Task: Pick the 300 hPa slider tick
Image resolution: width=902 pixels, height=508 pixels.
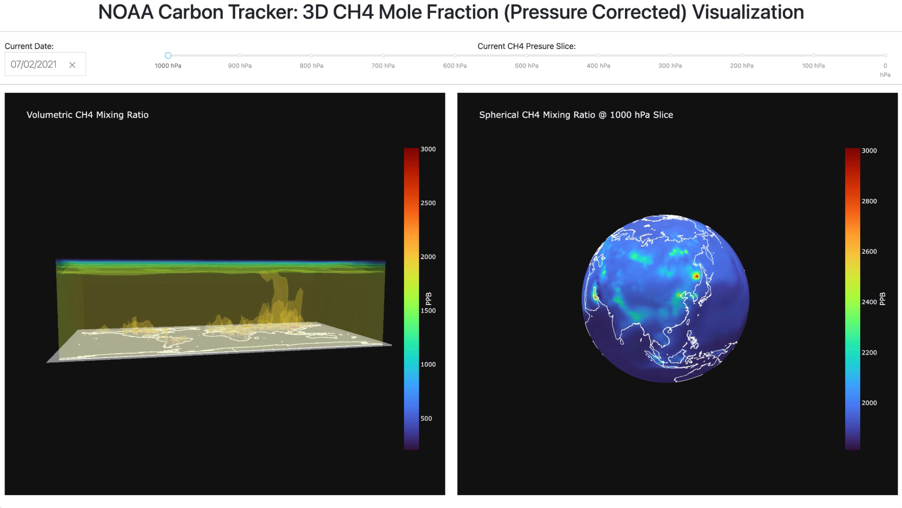Action: point(670,55)
